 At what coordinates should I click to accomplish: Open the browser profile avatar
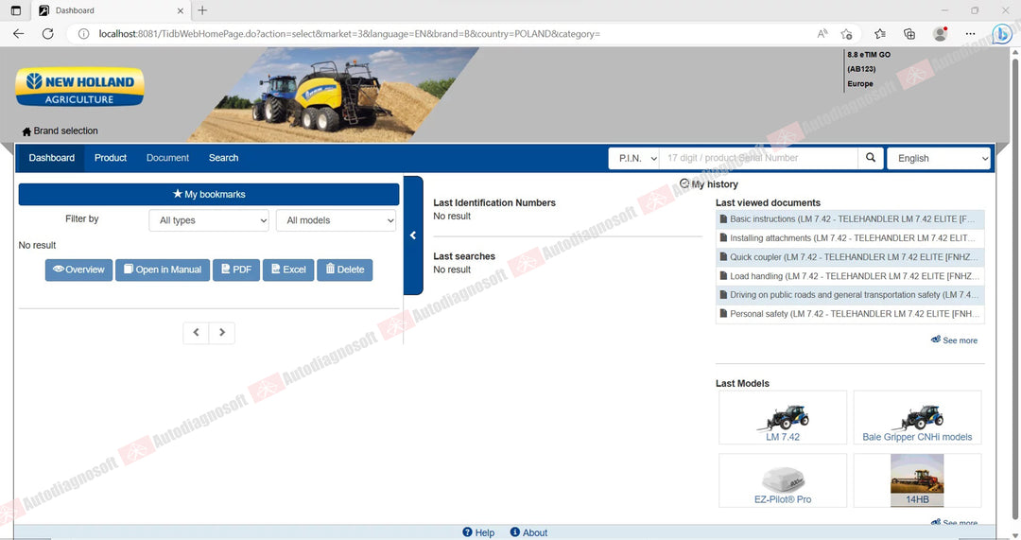[x=940, y=33]
